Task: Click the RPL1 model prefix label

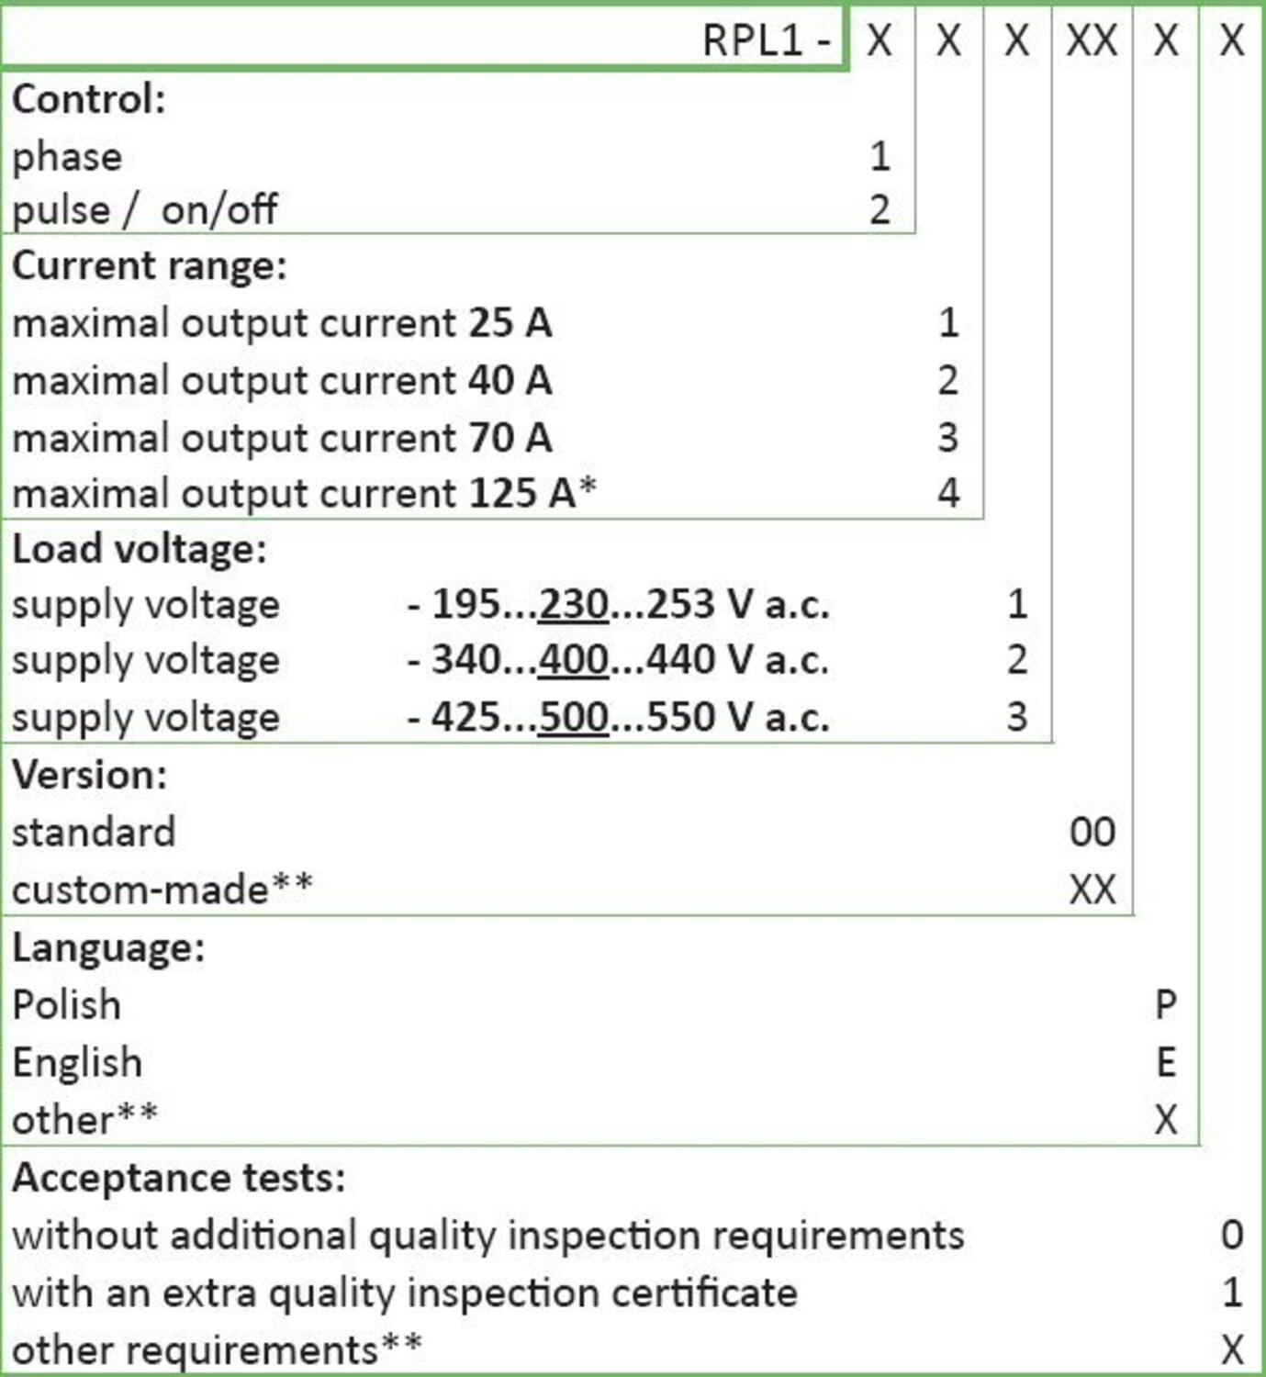Action: point(766,40)
